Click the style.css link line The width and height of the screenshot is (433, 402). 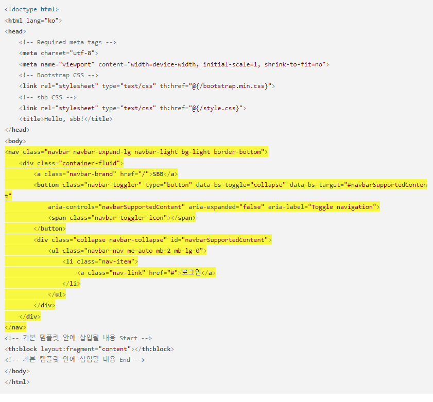point(133,108)
